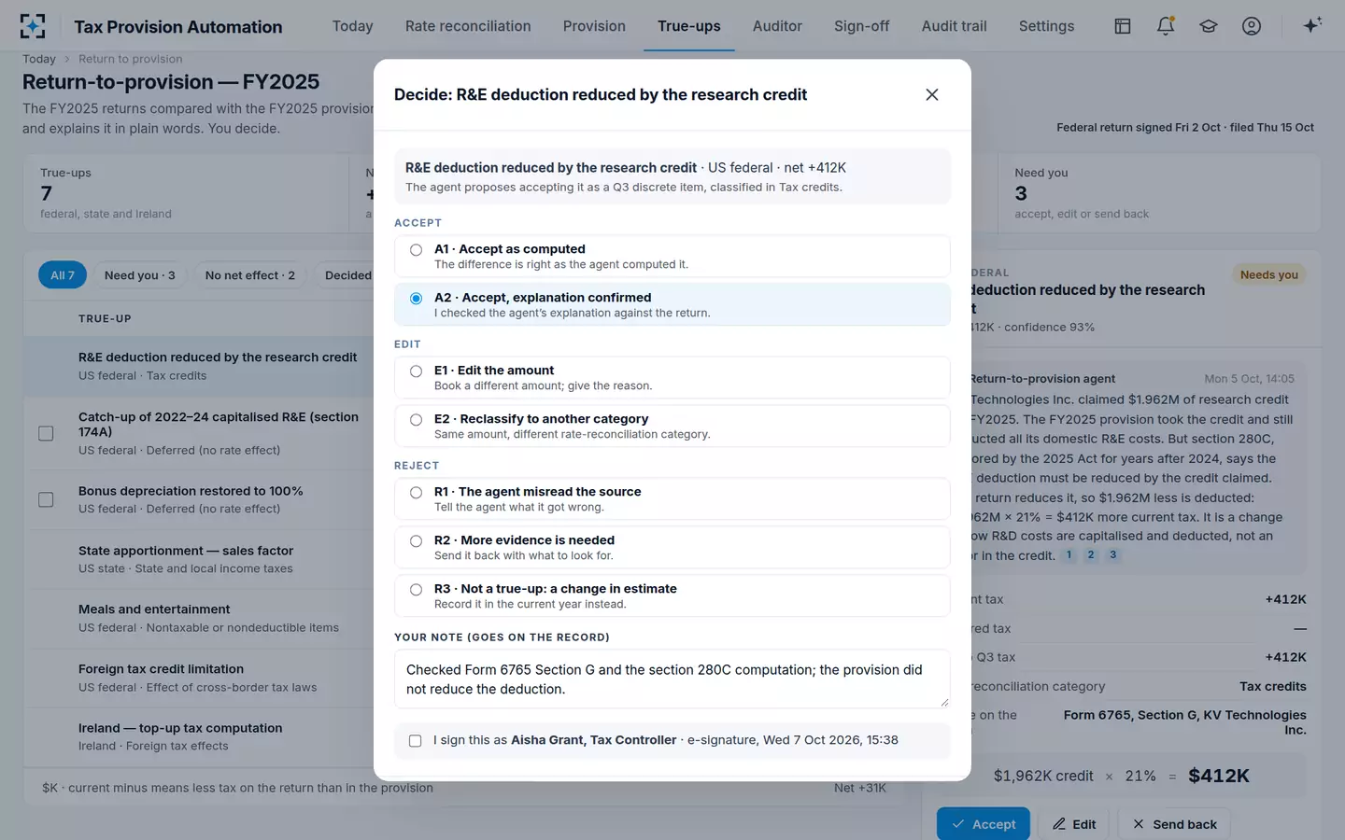Click the note text field

coord(672,679)
